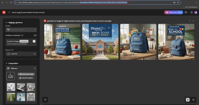Open generation history clock icon
This screenshot has width=199, height=105.
tap(45, 100)
